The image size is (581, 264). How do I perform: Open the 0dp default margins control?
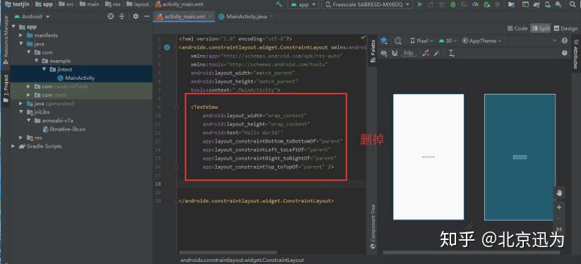[x=409, y=54]
